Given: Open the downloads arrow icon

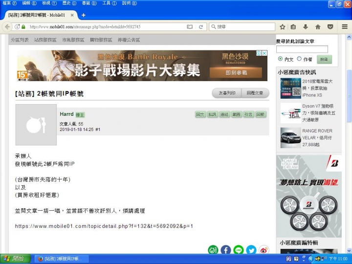Looking at the screenshot, I should pos(305,27).
